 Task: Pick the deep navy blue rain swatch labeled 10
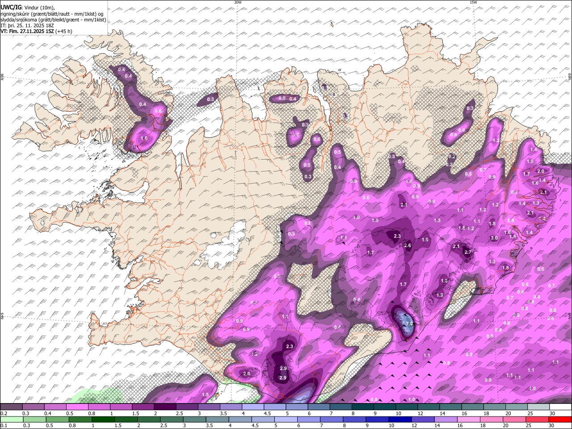tap(400, 420)
